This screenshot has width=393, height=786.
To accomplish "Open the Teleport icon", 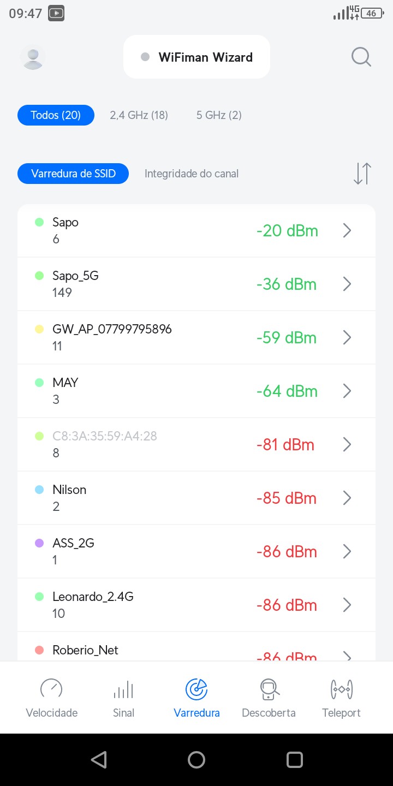I will point(342,689).
